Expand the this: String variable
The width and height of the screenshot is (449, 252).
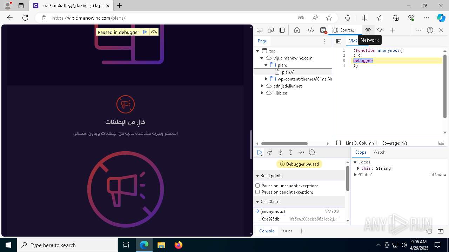(358, 168)
